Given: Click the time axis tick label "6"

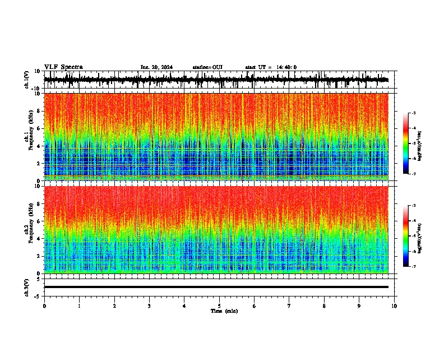Looking at the screenshot, I should [255, 306].
